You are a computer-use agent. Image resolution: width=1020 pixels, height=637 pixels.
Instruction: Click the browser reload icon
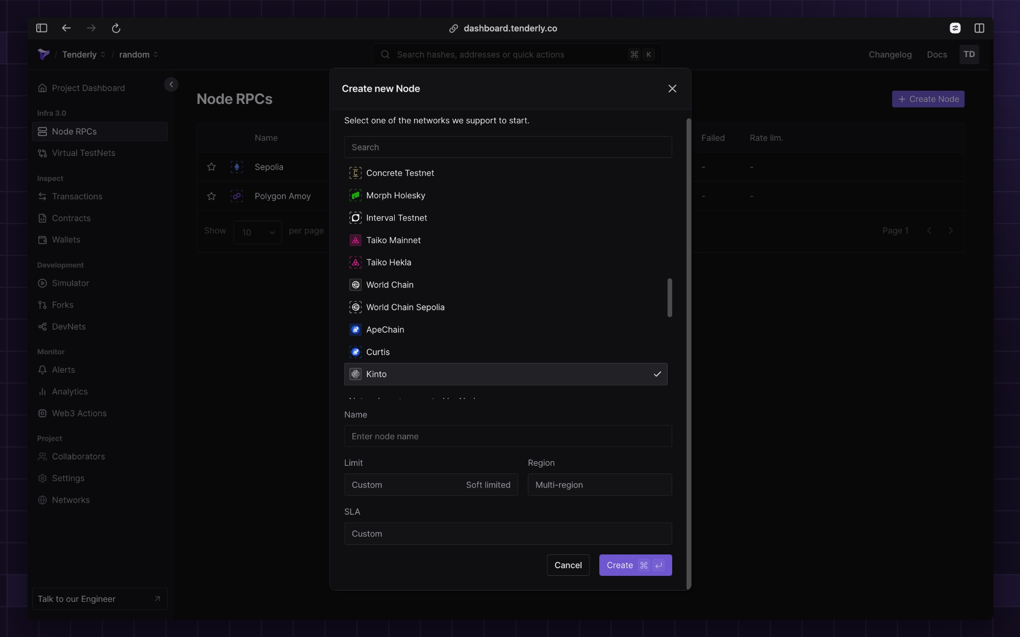pos(116,29)
